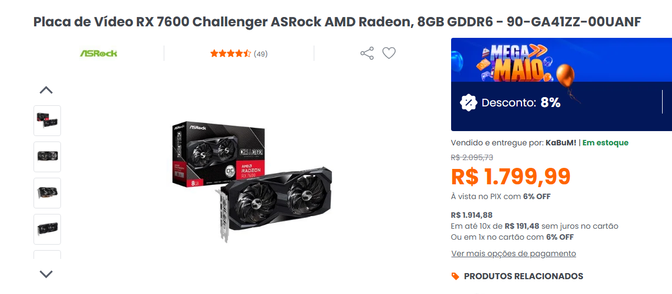Add product to favorites with heart icon

(x=389, y=53)
